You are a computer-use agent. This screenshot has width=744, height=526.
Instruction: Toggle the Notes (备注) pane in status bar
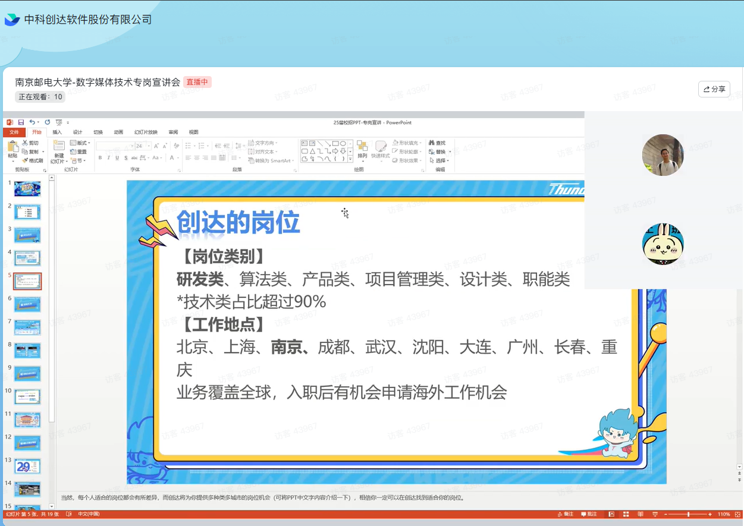[566, 514]
